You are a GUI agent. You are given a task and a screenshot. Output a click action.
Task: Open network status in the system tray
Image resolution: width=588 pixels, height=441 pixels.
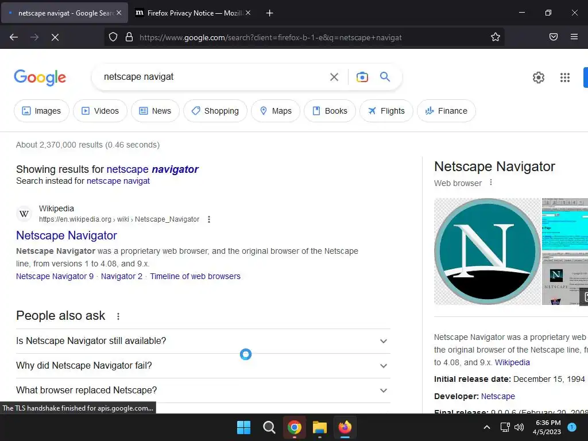505,427
